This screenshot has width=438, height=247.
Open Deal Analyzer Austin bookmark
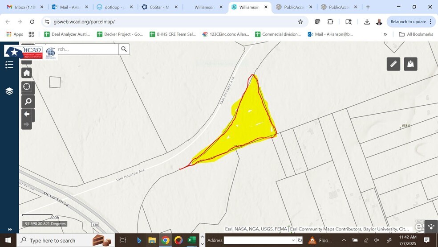coord(67,34)
